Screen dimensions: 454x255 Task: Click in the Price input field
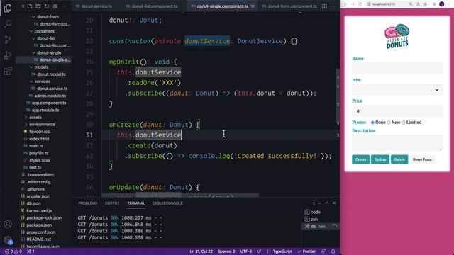coord(397,110)
